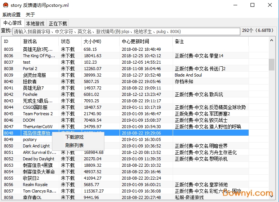Image resolution: width=279 pixels, height=202 pixels.
Task: Sort by the 备注 column header
Action: [x=211, y=41]
